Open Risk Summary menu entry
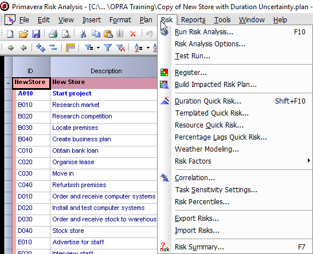This screenshot has height=254, width=313. (x=234, y=247)
